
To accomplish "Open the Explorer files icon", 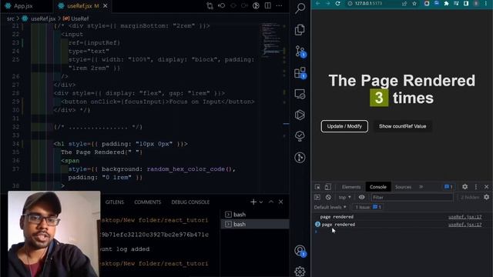I will 300,30.
